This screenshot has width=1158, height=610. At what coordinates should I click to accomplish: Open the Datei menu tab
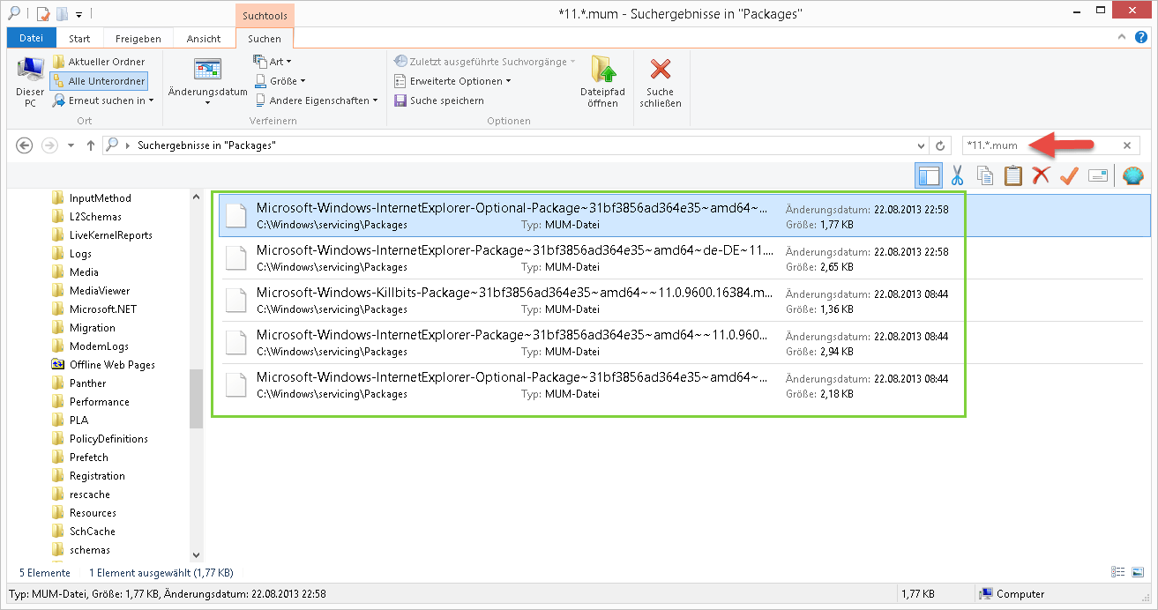(x=31, y=39)
